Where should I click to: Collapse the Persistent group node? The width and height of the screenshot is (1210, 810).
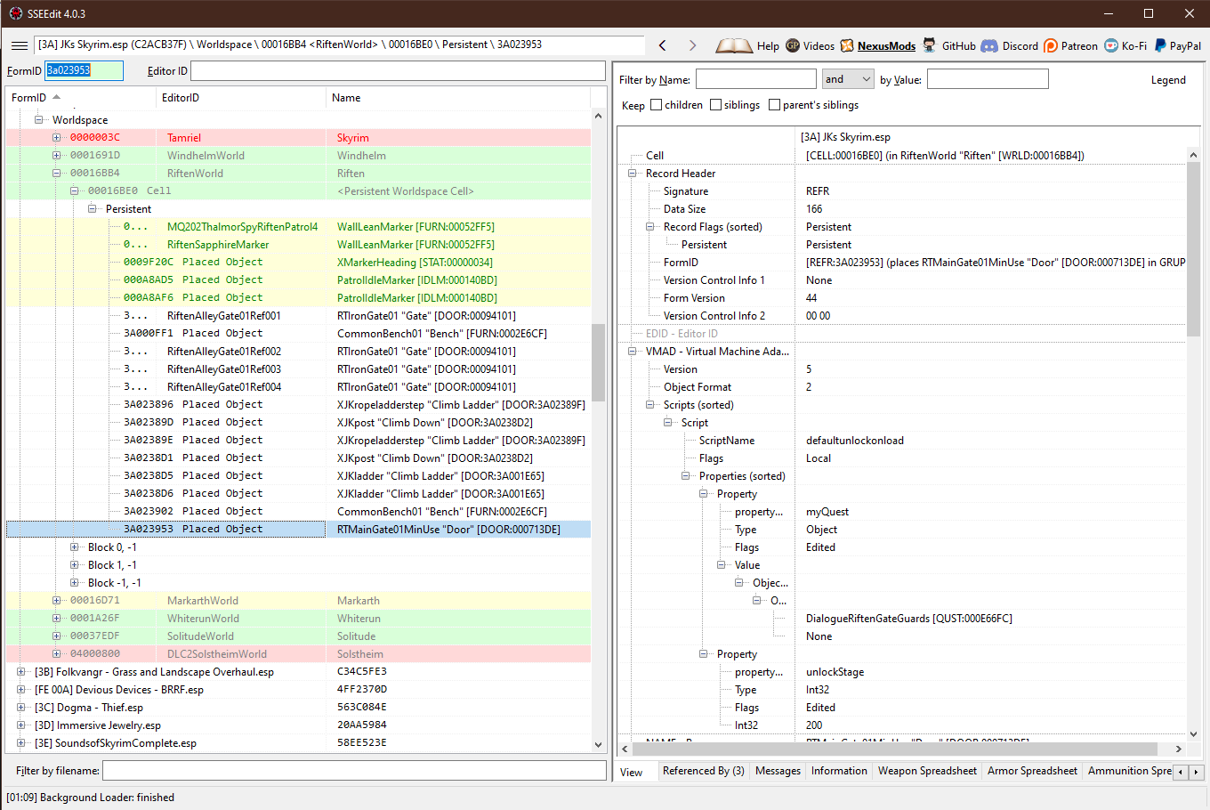(x=93, y=209)
